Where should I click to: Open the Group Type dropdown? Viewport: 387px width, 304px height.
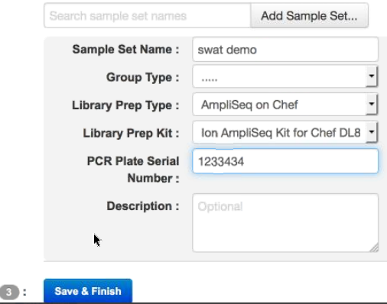(x=285, y=76)
